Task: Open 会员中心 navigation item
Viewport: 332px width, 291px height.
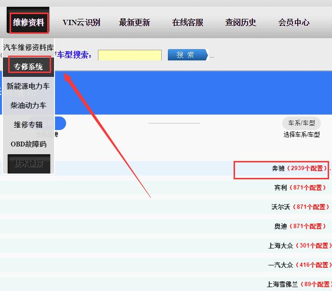Action: (x=294, y=23)
